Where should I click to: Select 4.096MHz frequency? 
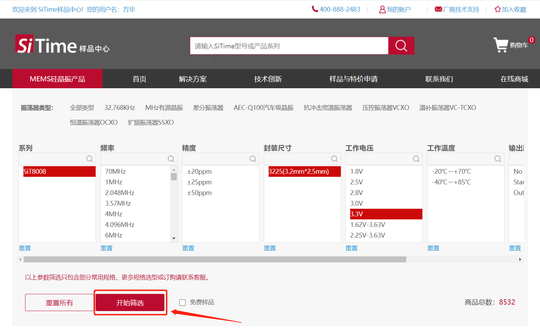tap(120, 225)
